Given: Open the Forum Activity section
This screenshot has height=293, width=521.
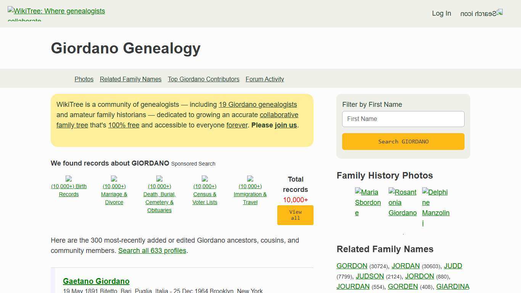Looking at the screenshot, I should pos(265,79).
